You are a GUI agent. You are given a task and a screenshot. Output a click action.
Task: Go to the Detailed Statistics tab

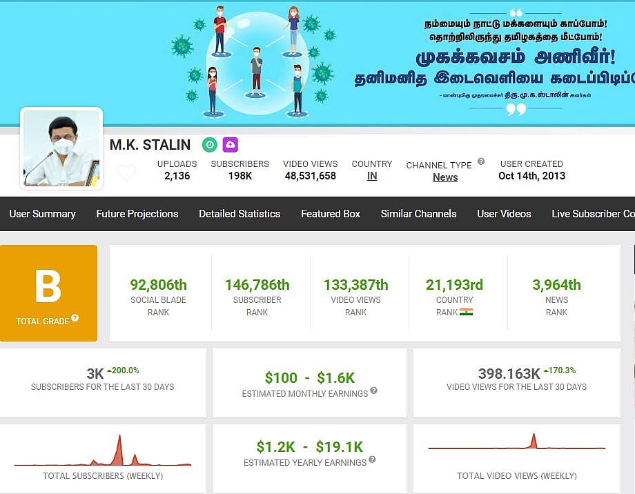pyautogui.click(x=240, y=214)
